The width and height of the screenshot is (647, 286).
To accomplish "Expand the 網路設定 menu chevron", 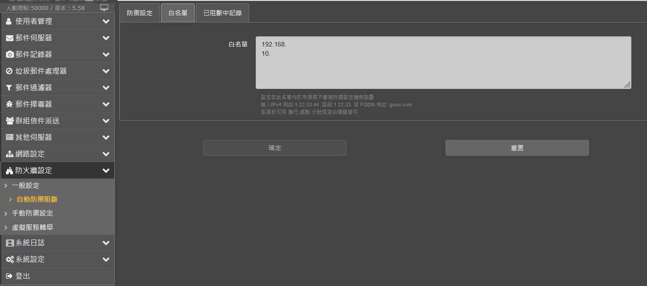I will tap(106, 154).
